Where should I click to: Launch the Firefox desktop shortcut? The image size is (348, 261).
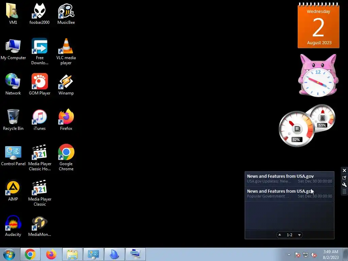tap(66, 120)
